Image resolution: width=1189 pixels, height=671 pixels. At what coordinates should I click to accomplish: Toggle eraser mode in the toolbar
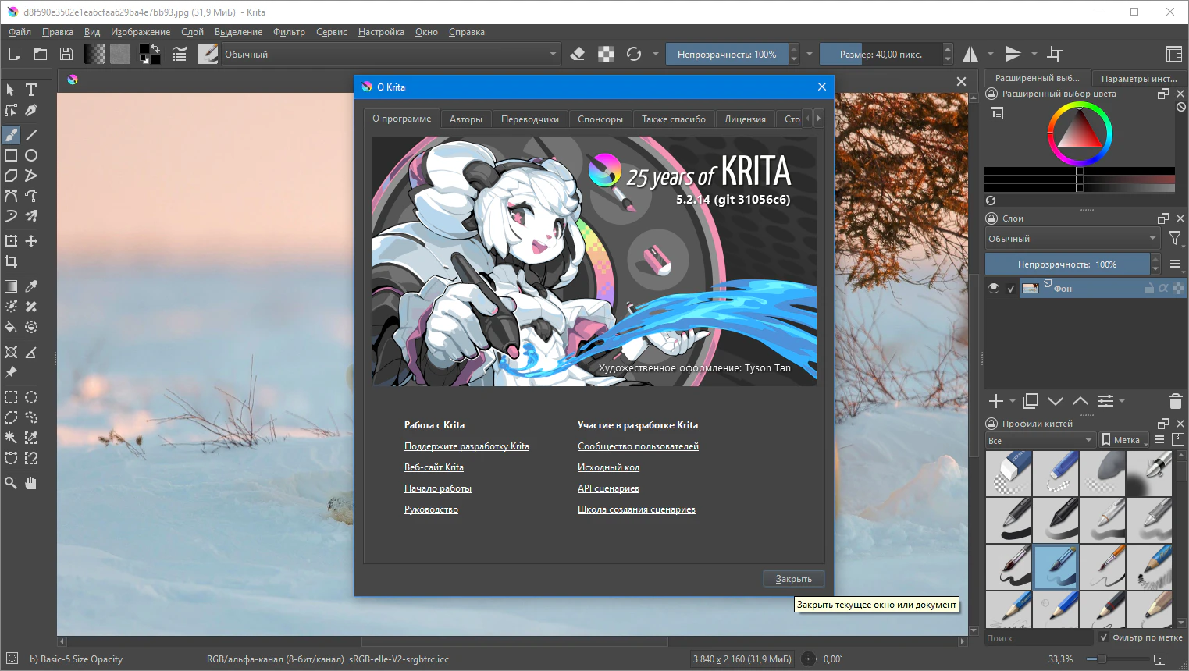578,54
